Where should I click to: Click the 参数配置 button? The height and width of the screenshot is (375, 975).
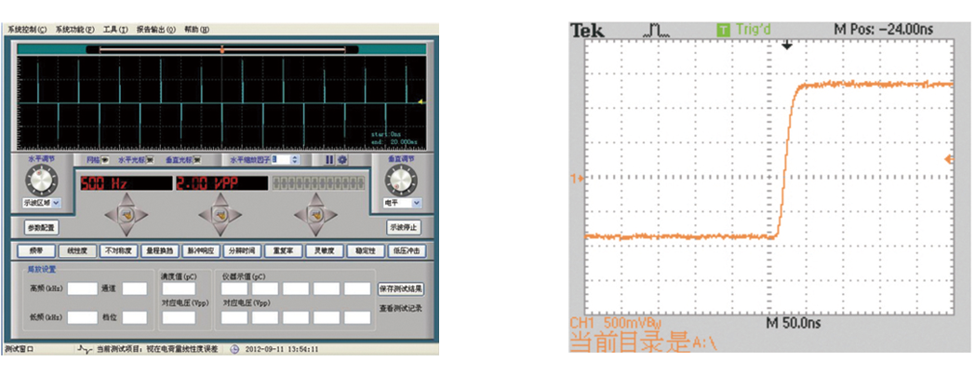(x=42, y=227)
